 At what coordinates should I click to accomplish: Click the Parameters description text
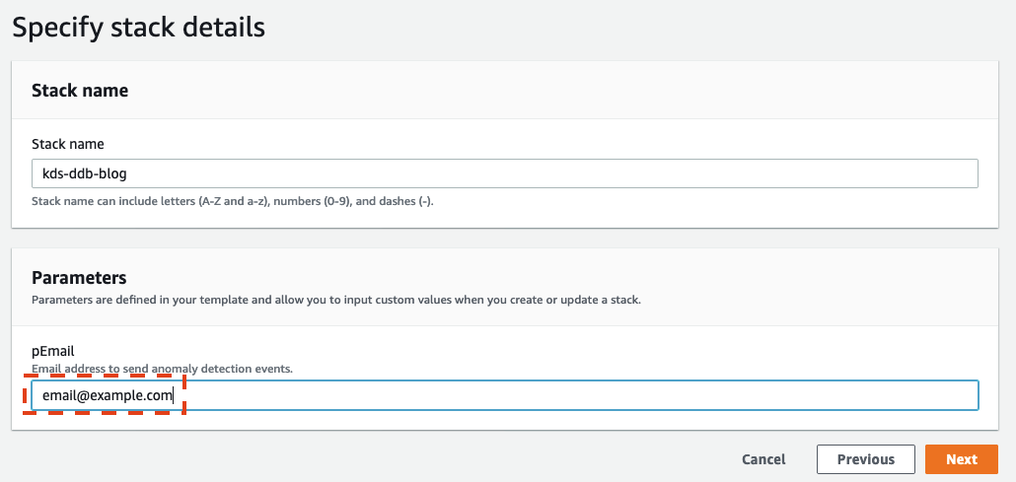pyautogui.click(x=336, y=301)
